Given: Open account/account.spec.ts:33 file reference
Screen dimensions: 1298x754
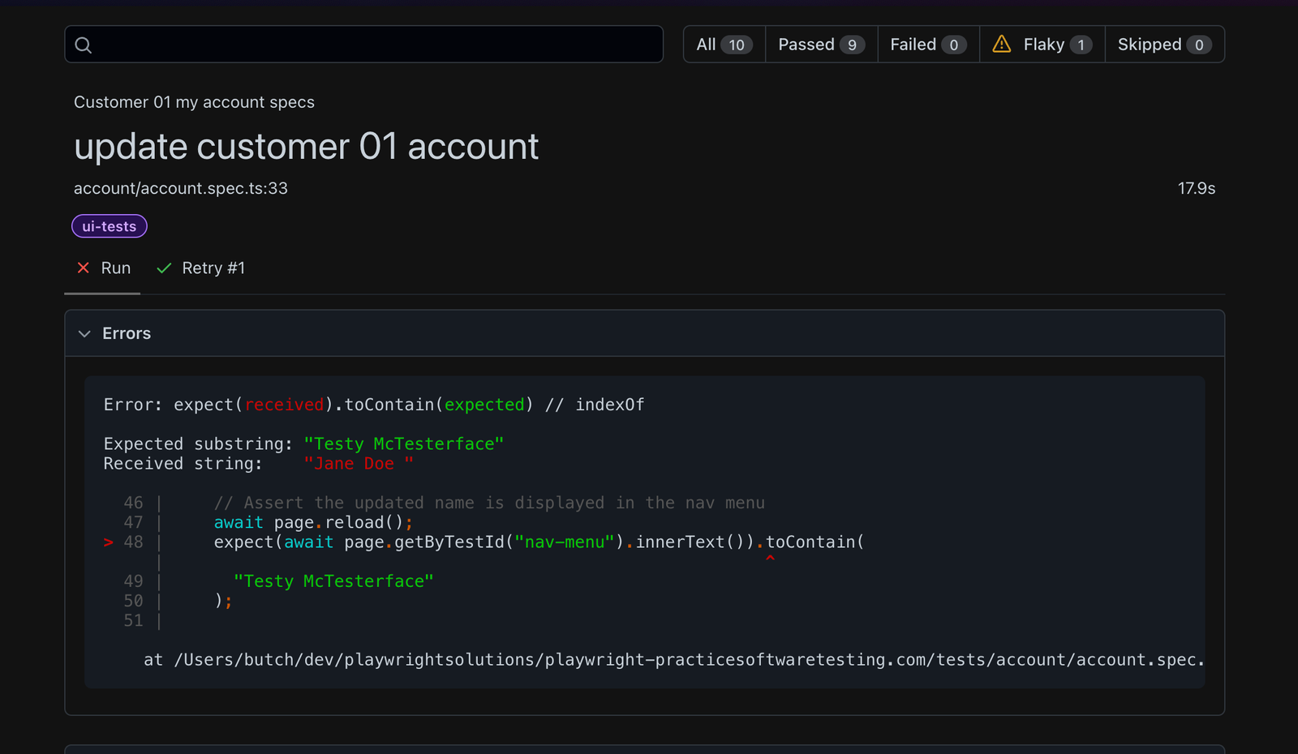Looking at the screenshot, I should coord(181,188).
